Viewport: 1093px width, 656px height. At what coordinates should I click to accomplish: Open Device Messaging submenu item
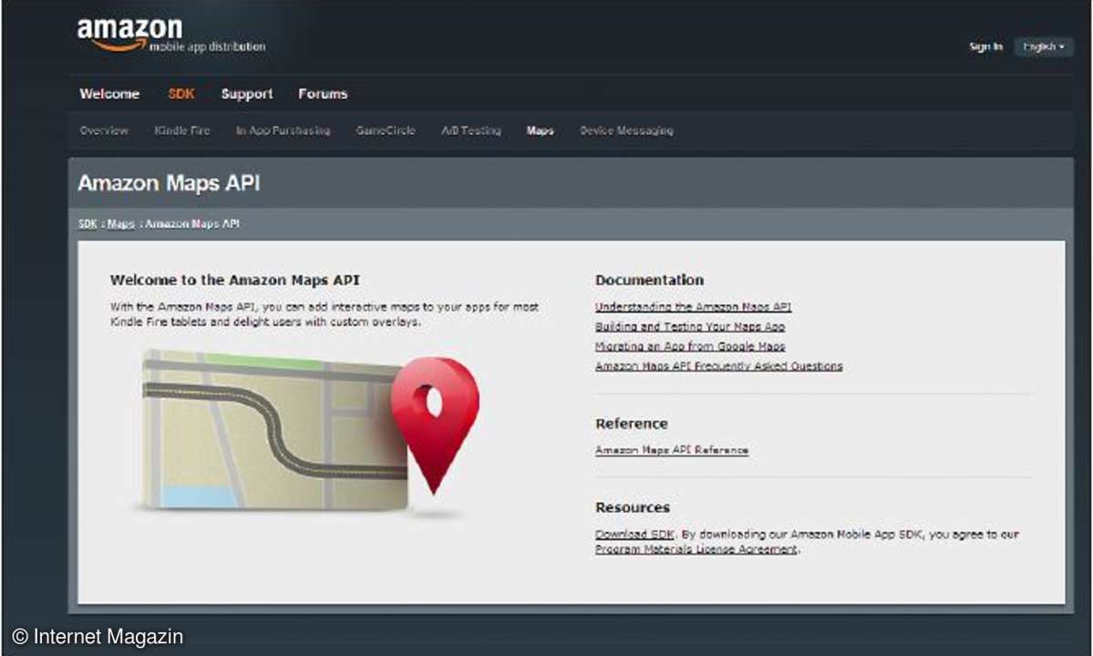click(626, 130)
